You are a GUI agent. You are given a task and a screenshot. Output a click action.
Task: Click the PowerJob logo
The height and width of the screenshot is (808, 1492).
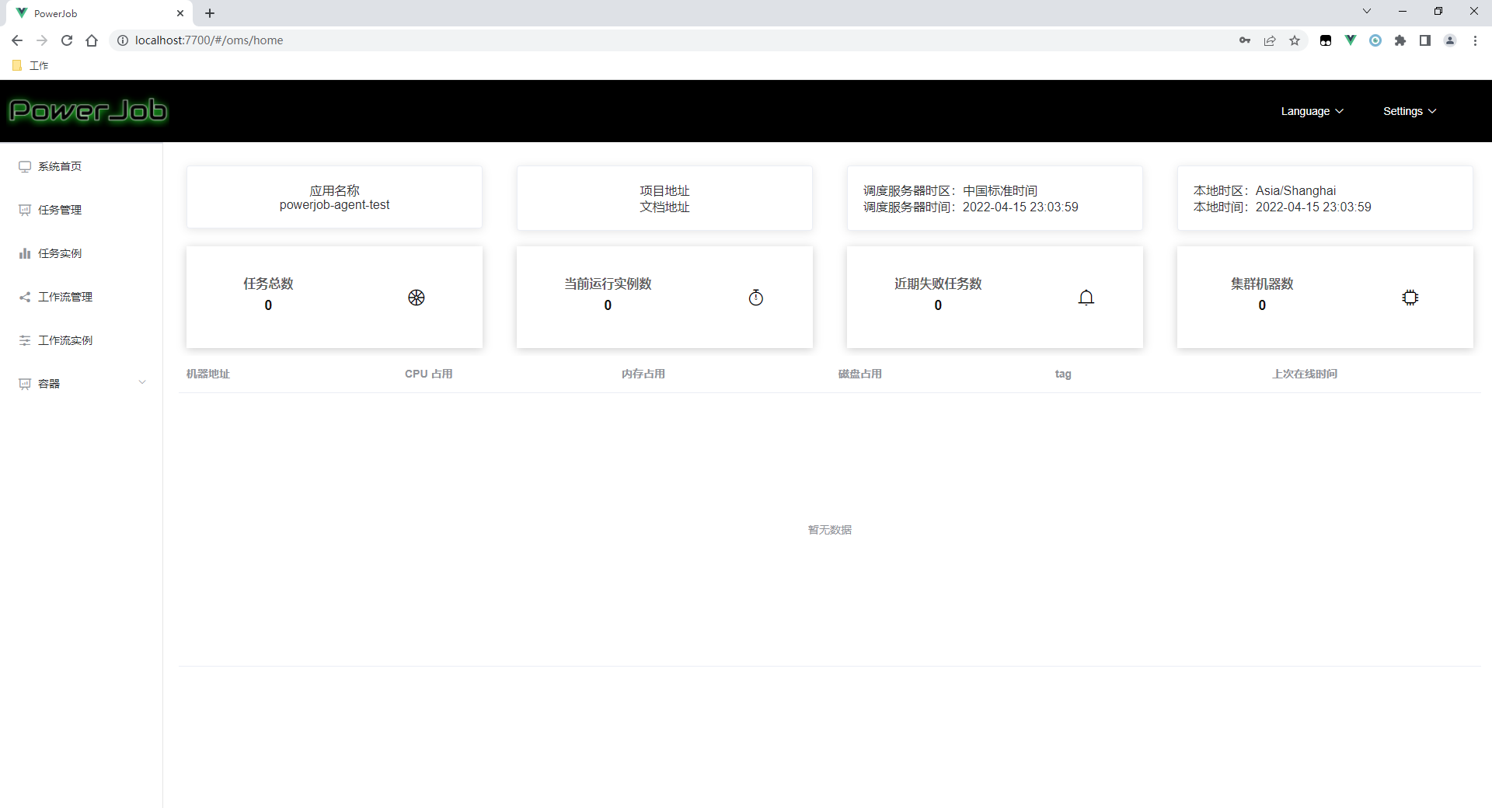tap(88, 110)
